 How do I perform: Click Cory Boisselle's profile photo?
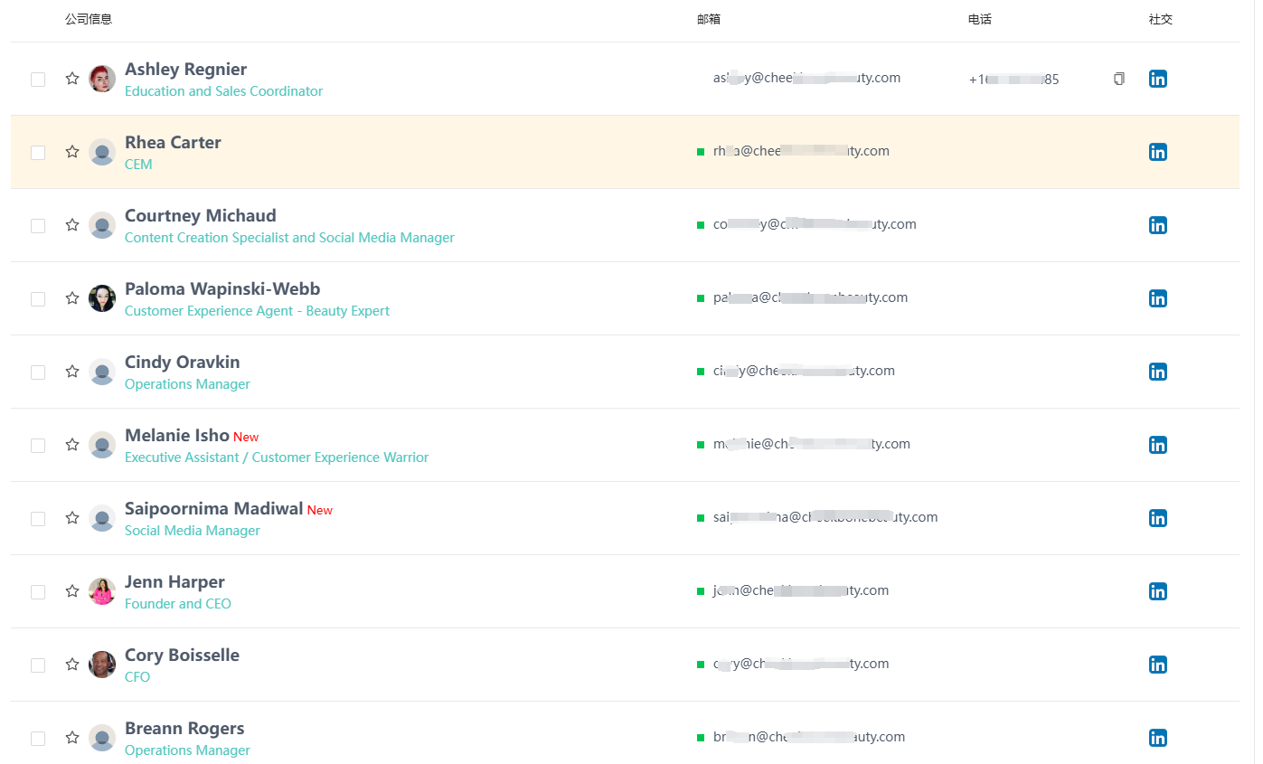(x=102, y=665)
